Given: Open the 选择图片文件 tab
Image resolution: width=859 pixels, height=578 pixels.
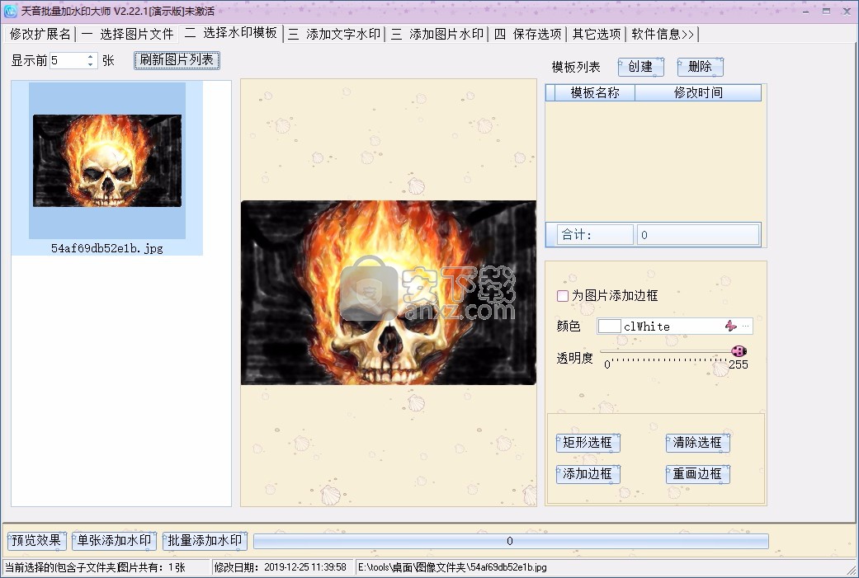Looking at the screenshot, I should (128, 34).
